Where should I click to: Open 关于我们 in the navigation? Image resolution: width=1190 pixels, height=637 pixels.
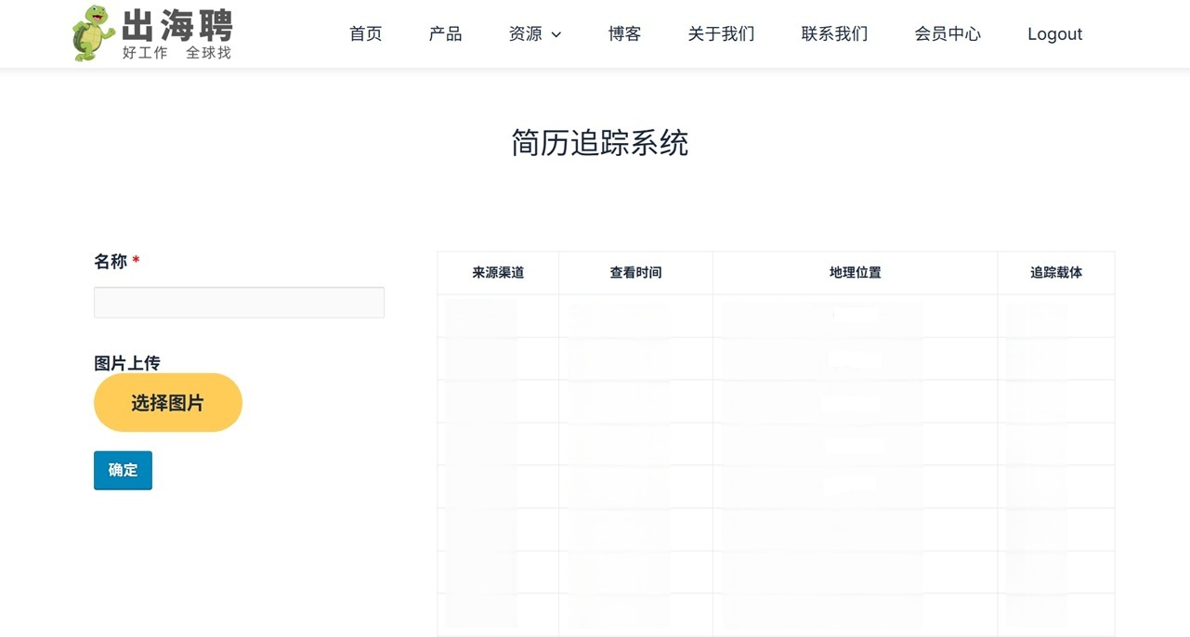[721, 34]
